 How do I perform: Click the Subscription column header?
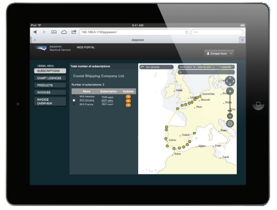[108, 92]
